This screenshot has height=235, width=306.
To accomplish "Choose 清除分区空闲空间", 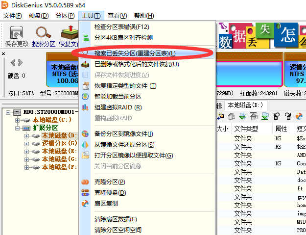I will coord(118,230).
